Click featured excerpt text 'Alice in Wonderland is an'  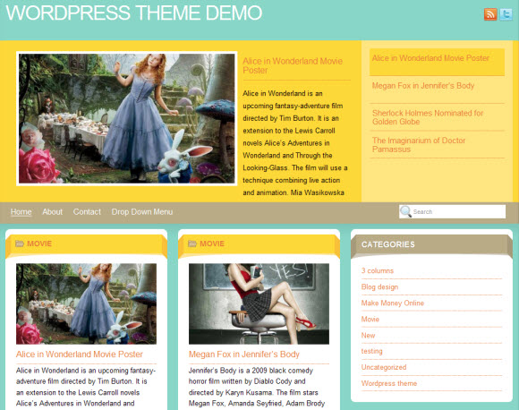pos(283,93)
